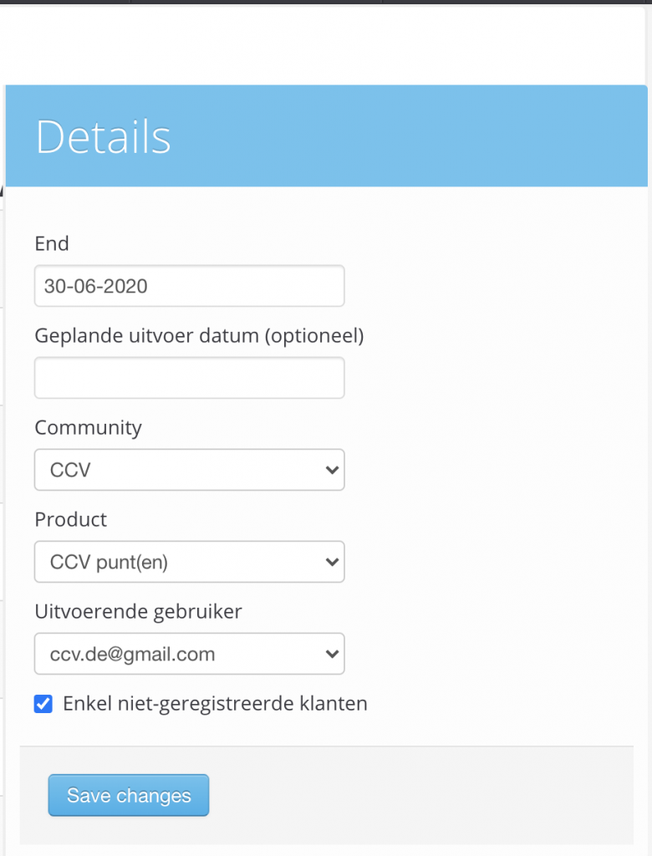Click the 'Geplande uitvoer datum (optioneel)' label

coord(199,336)
